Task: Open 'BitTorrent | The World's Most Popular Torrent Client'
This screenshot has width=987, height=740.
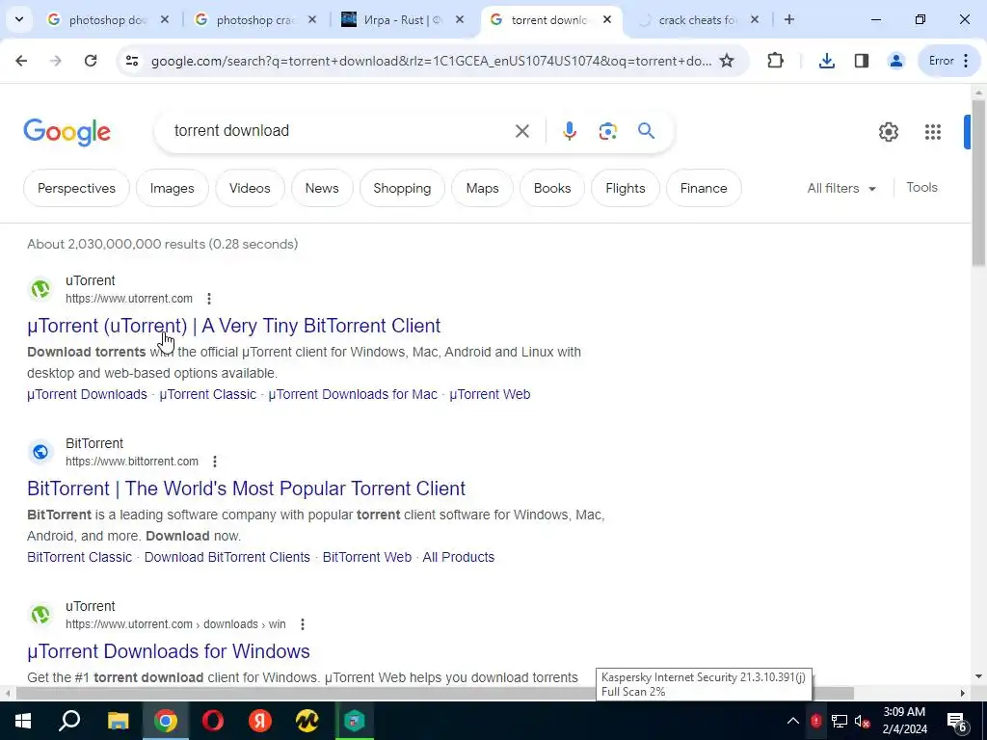Action: coord(246,489)
